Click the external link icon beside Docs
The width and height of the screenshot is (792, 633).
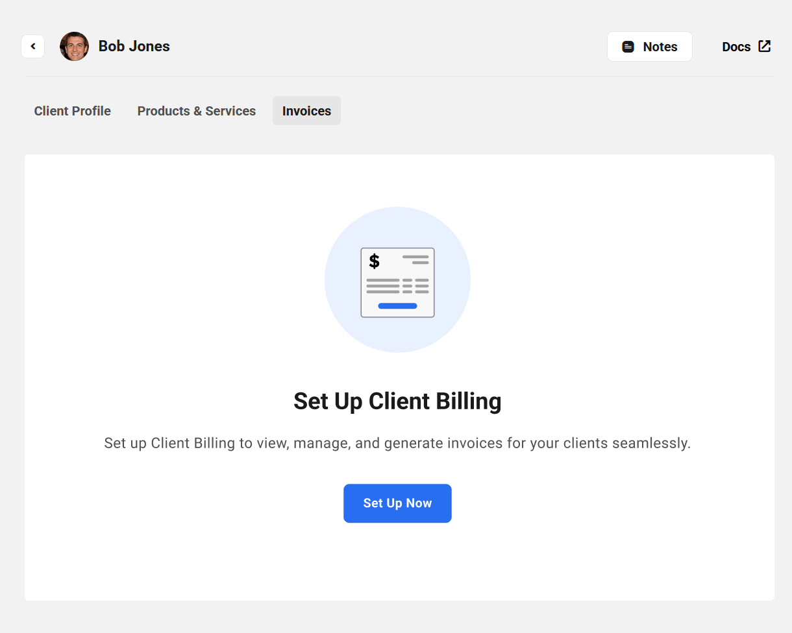765,46
